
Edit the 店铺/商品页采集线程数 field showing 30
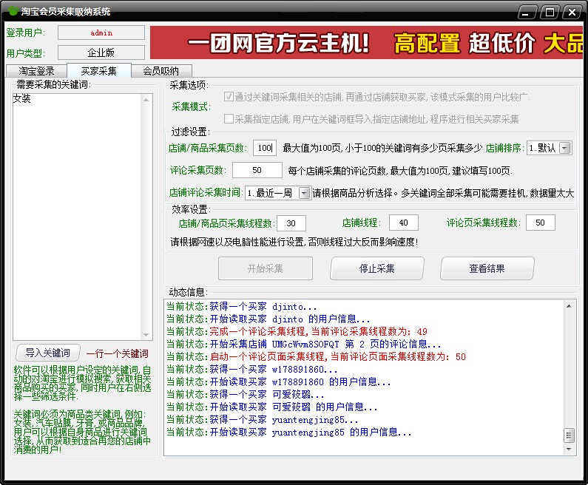[291, 223]
